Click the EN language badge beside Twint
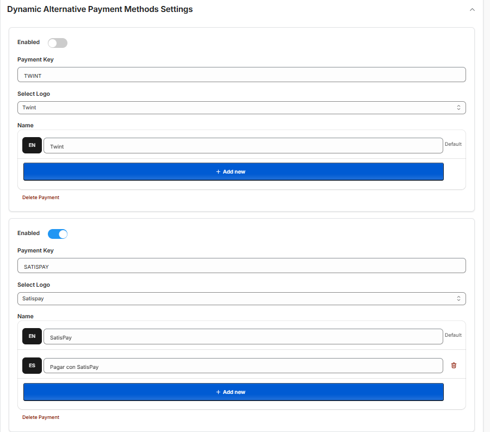Screen dimensions: 490x432 [32, 145]
